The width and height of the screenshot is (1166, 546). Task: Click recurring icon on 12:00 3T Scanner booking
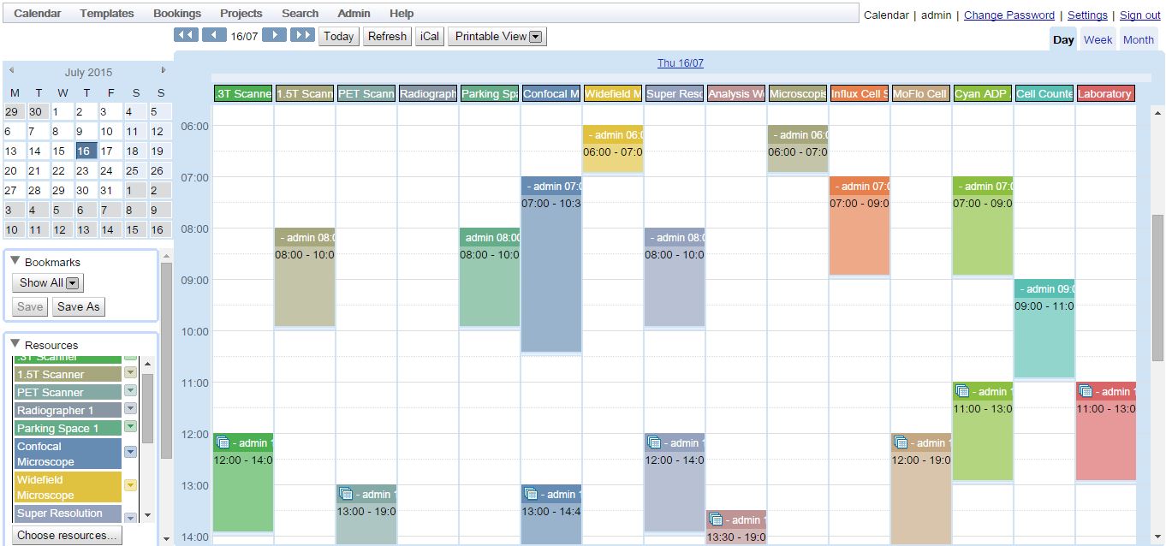point(223,443)
